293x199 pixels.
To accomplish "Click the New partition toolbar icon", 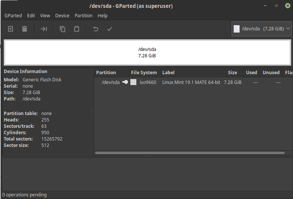I will point(11,29).
